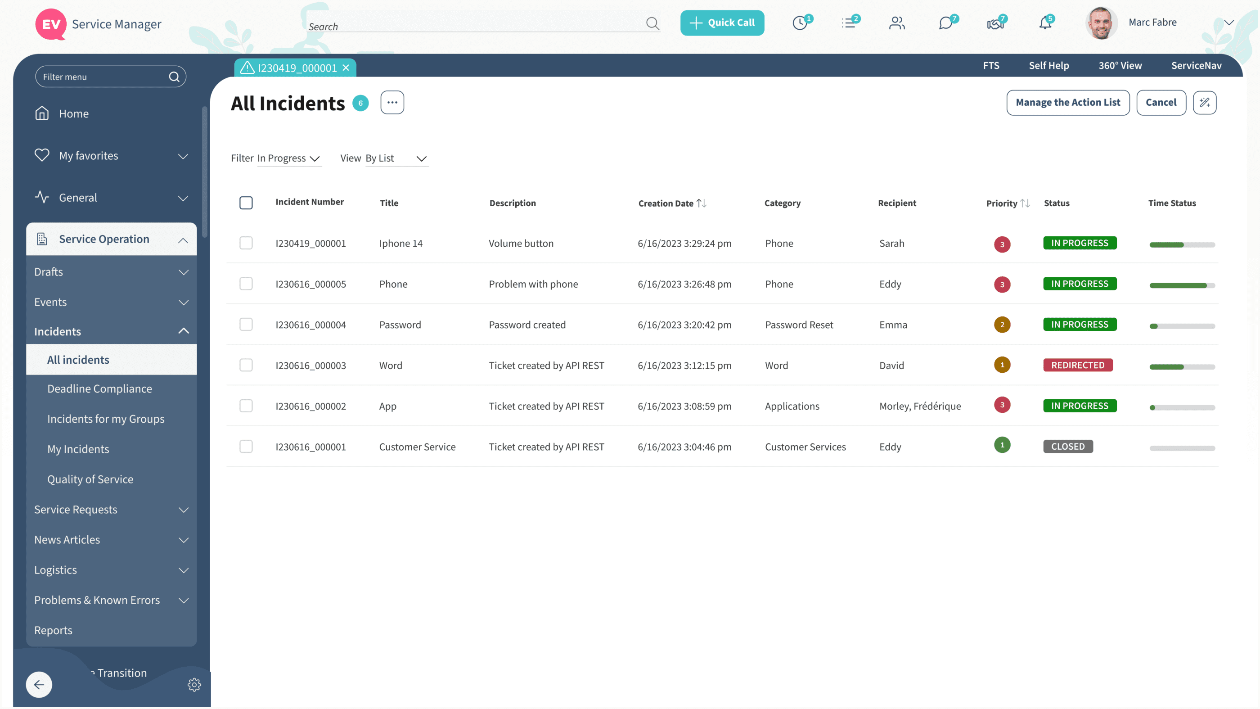Expand the General menu chevron
The width and height of the screenshot is (1260, 709).
[183, 198]
